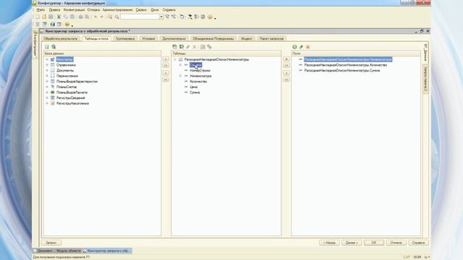Expand the РегистрыСведений node

47,98
